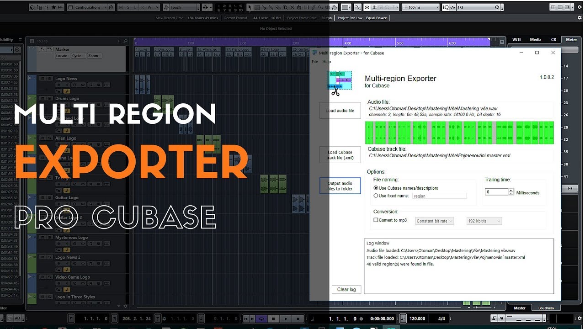
Task: Toggle the iQ iterative quantize icon
Action: pyautogui.click(x=446, y=7)
